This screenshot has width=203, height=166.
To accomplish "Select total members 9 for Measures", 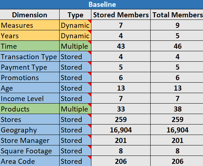I will (177, 25).
